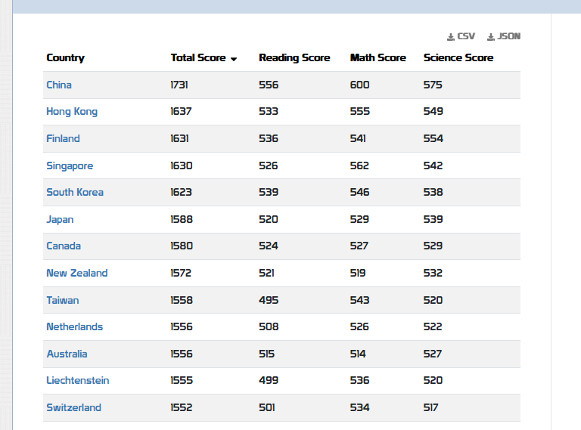Viewport: 581px width, 430px height.
Task: Select Canada's reading score 524
Action: point(269,246)
